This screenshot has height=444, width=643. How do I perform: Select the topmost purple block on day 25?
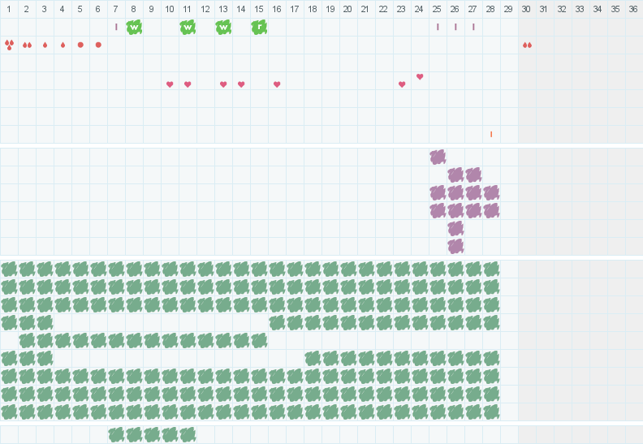(438, 157)
